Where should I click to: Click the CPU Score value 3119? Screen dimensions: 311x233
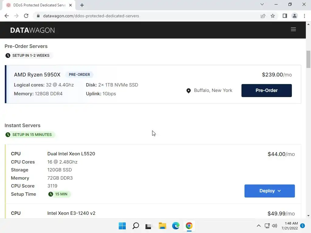pos(52,186)
